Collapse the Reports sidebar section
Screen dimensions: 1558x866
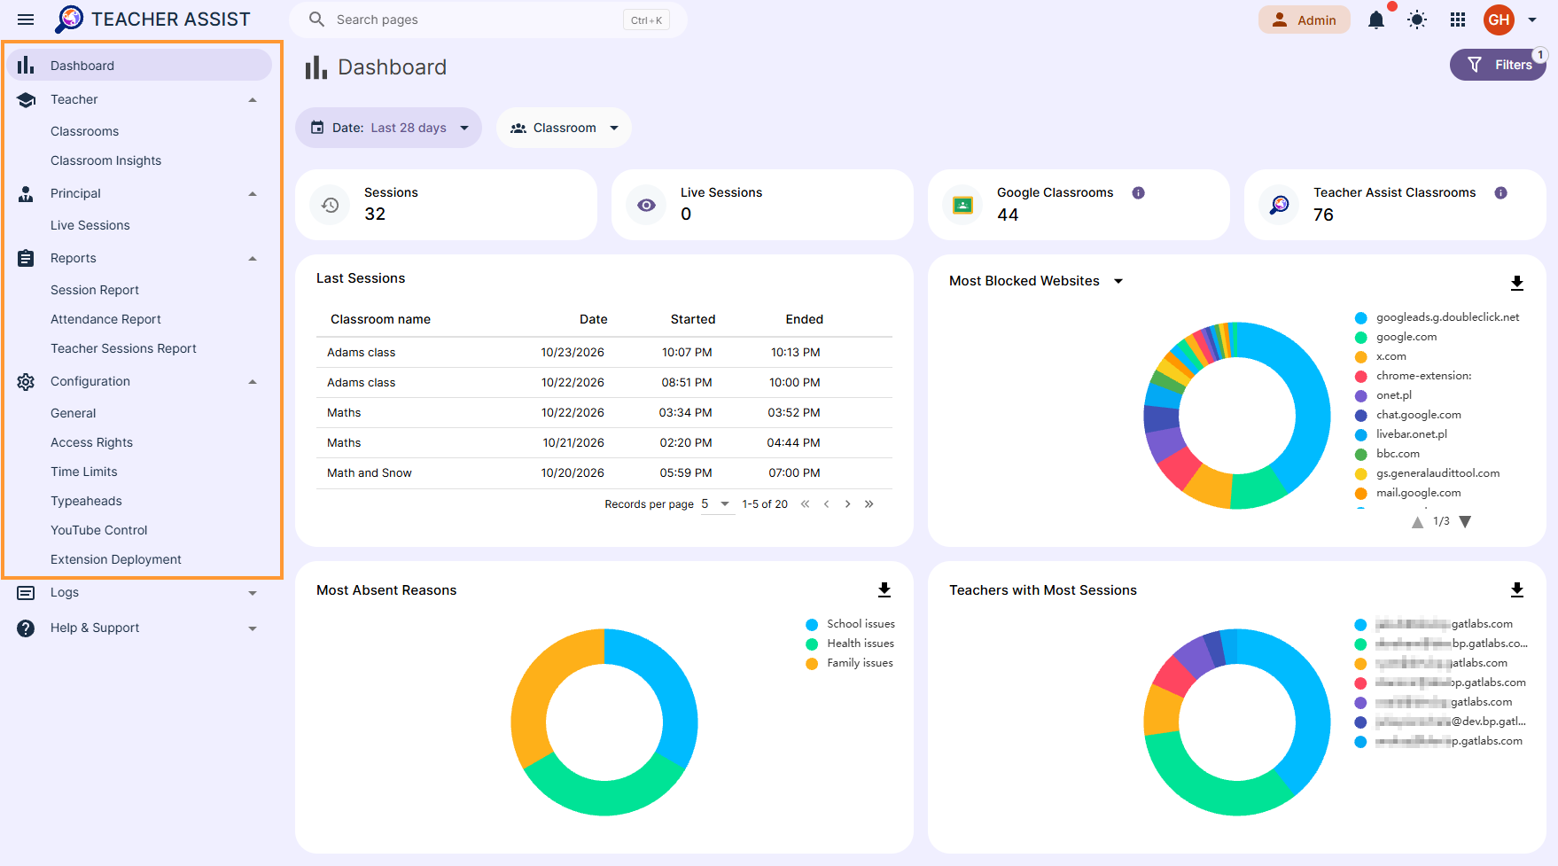(x=253, y=259)
